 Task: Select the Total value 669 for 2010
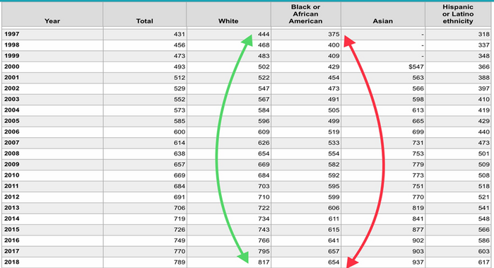pyautogui.click(x=180, y=175)
